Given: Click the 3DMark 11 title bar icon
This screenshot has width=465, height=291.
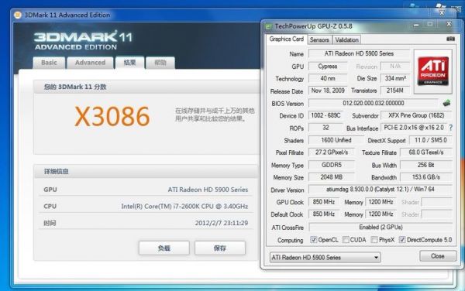Looking at the screenshot, I should pos(18,15).
